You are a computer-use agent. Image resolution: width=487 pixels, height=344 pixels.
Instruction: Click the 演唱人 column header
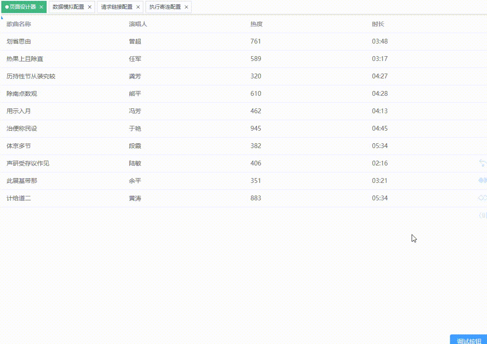coord(138,24)
